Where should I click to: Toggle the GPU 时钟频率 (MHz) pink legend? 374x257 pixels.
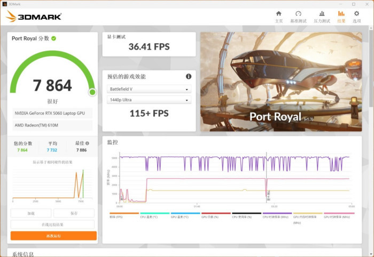(x=338, y=215)
